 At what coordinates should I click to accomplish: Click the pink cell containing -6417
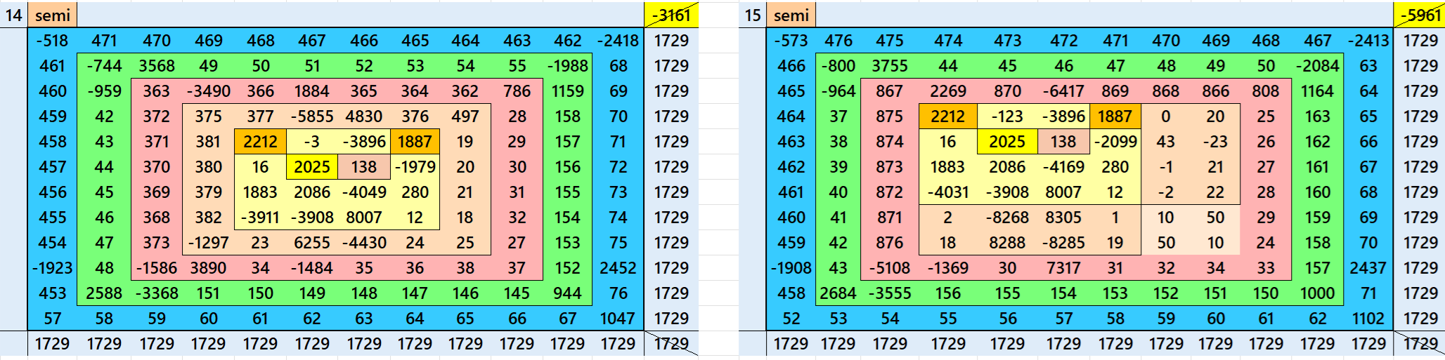click(1063, 91)
